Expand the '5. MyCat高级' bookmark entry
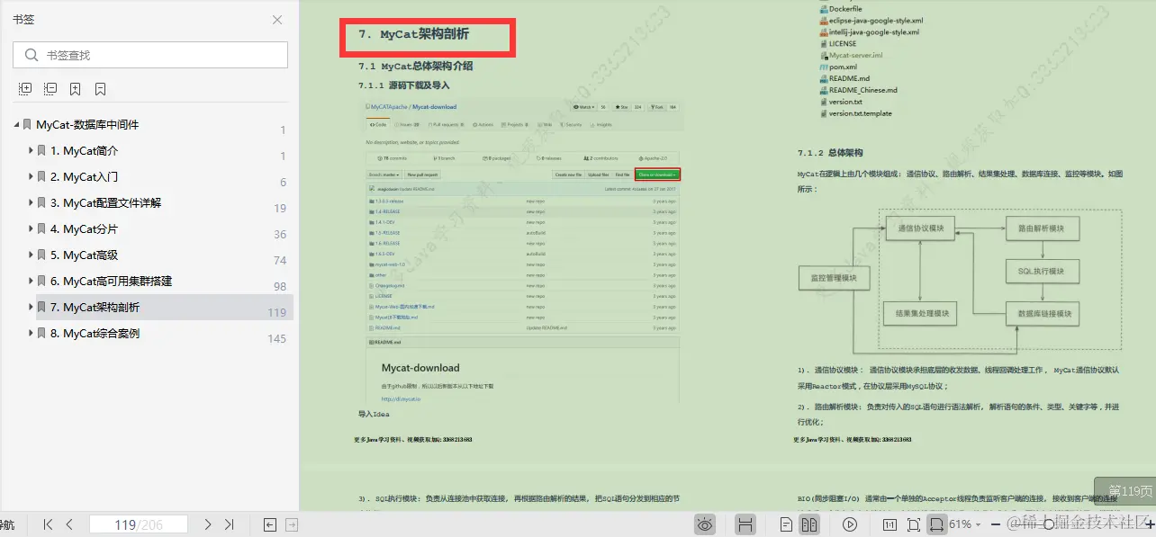 (x=32, y=255)
